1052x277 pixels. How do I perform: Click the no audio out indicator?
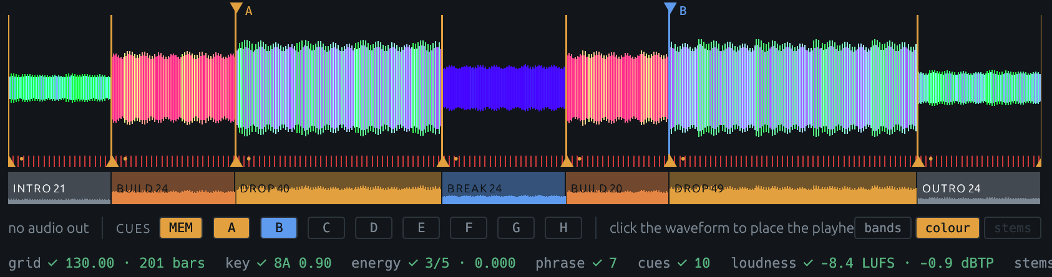[49, 228]
